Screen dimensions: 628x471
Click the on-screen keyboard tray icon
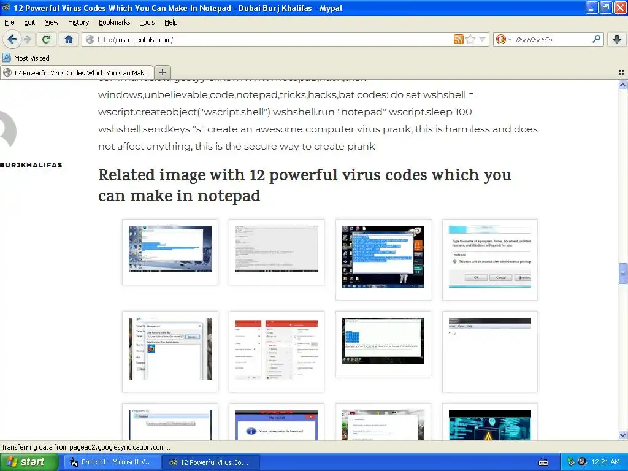[x=543, y=462]
